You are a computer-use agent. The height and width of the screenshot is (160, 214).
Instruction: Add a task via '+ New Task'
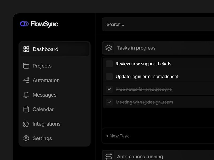(x=117, y=136)
